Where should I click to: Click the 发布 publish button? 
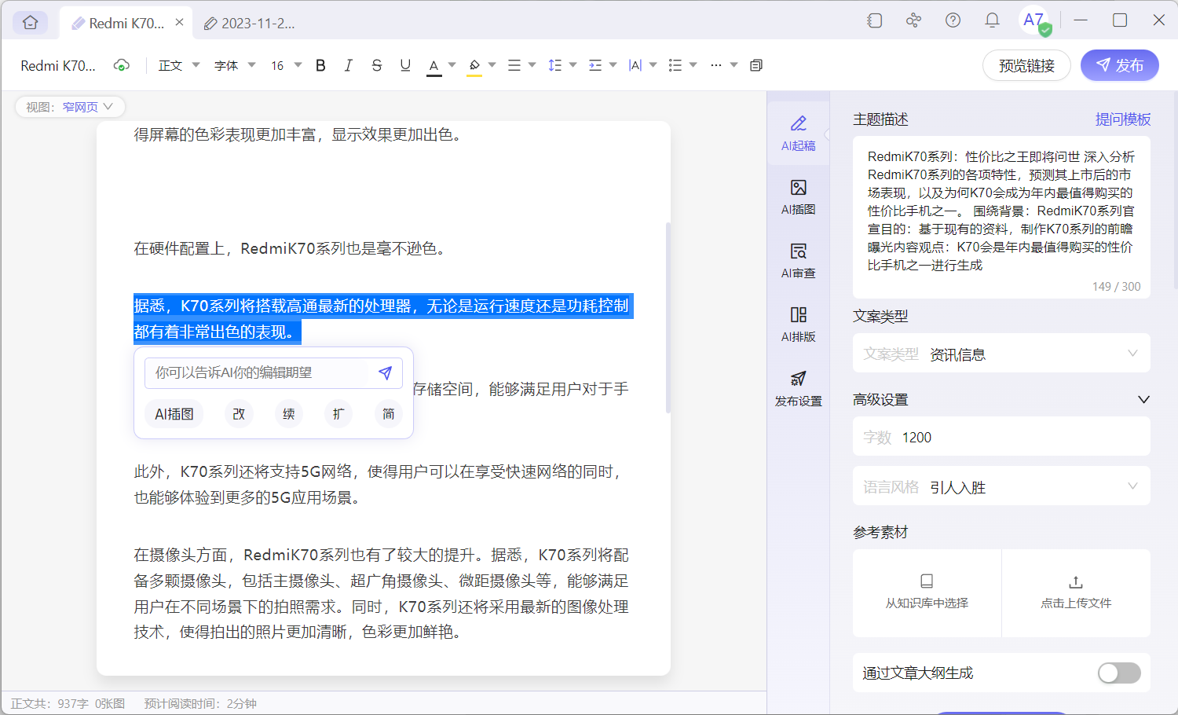pos(1120,65)
